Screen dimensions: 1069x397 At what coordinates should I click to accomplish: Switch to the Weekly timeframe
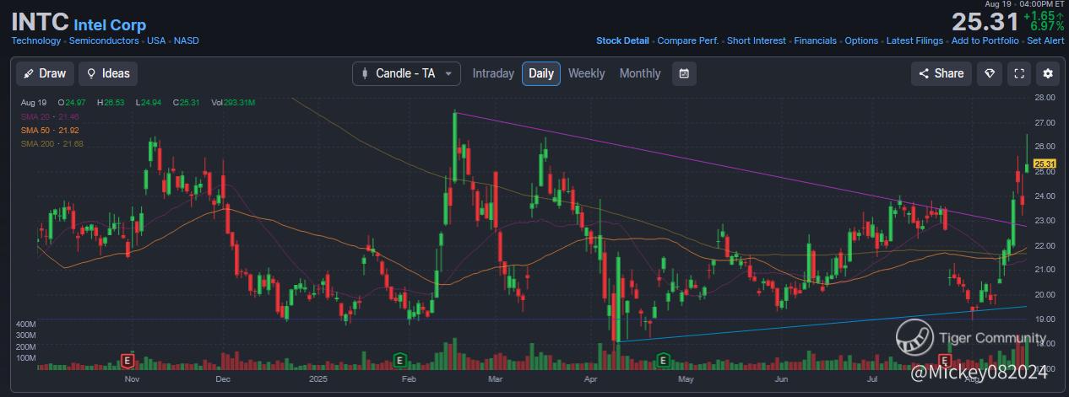tap(586, 73)
